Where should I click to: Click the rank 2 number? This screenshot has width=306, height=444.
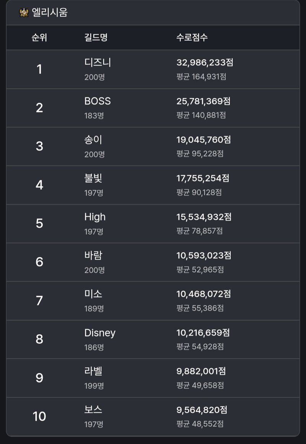(x=39, y=108)
